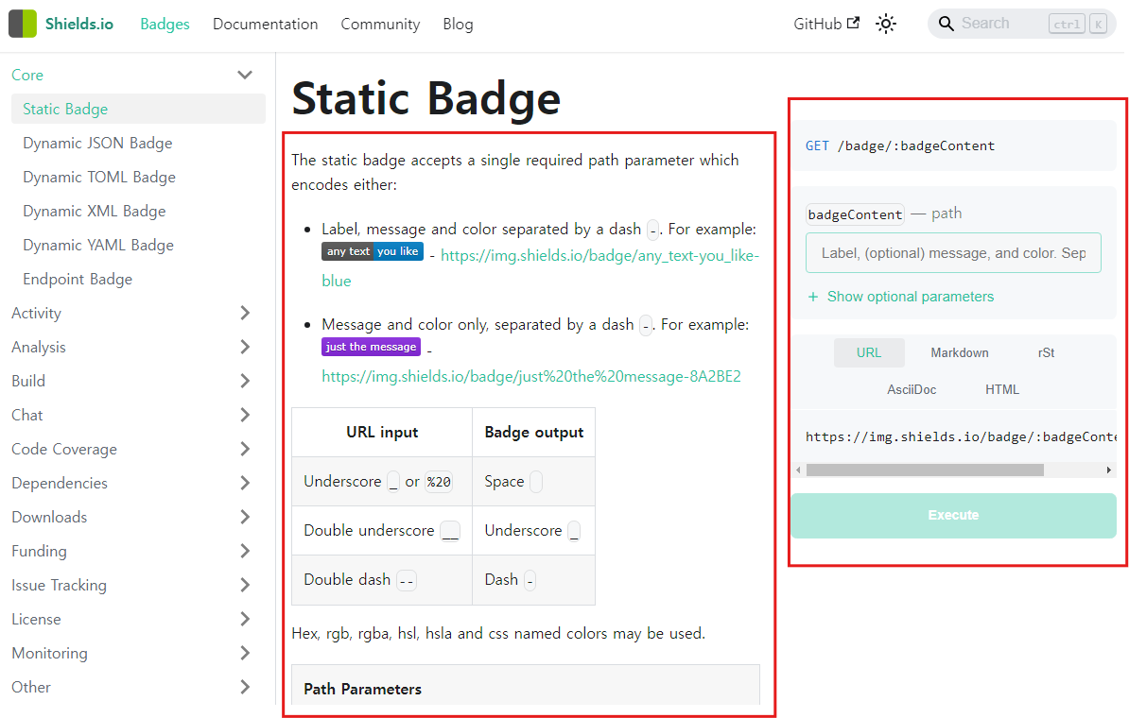Click the 'URL input' table header
The height and width of the screenshot is (718, 1129).
[x=382, y=433]
